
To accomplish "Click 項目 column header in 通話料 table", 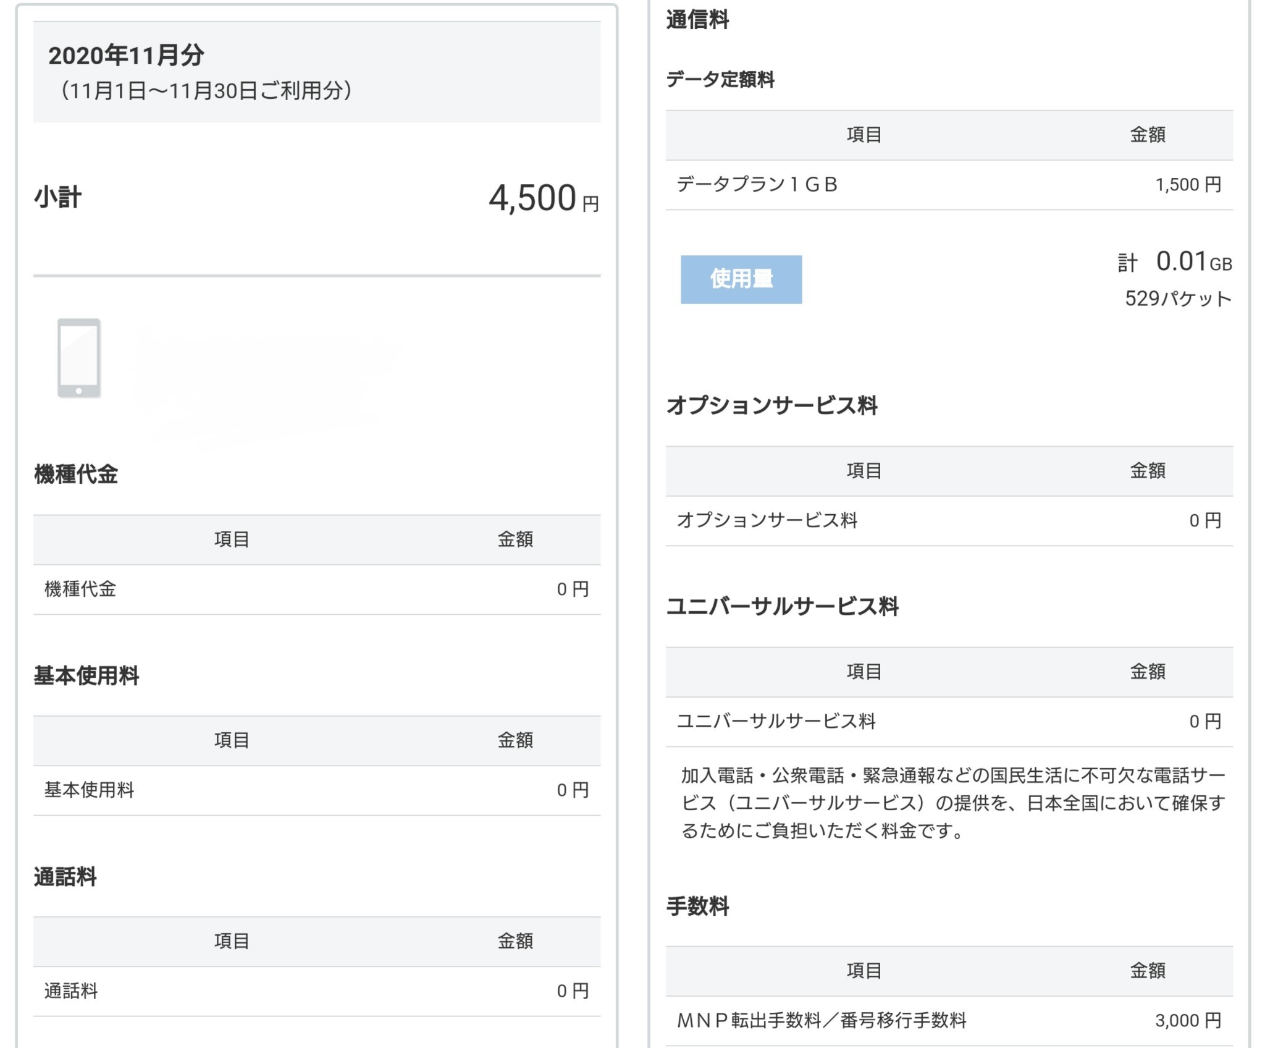I will tap(232, 941).
